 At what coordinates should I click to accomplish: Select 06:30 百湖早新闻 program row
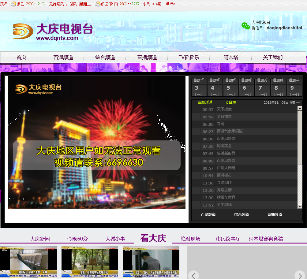click(x=245, y=139)
